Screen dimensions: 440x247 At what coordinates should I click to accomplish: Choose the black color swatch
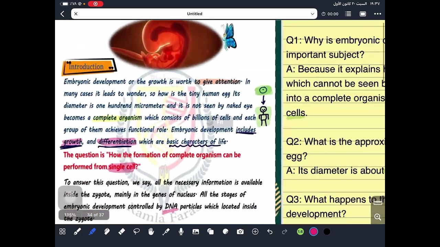coord(327,232)
